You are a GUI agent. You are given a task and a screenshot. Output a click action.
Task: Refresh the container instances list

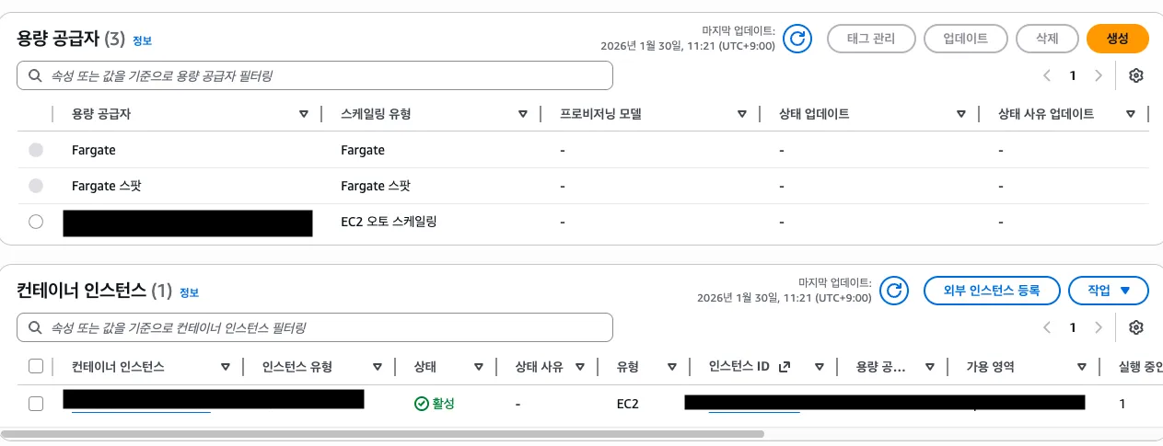894,291
